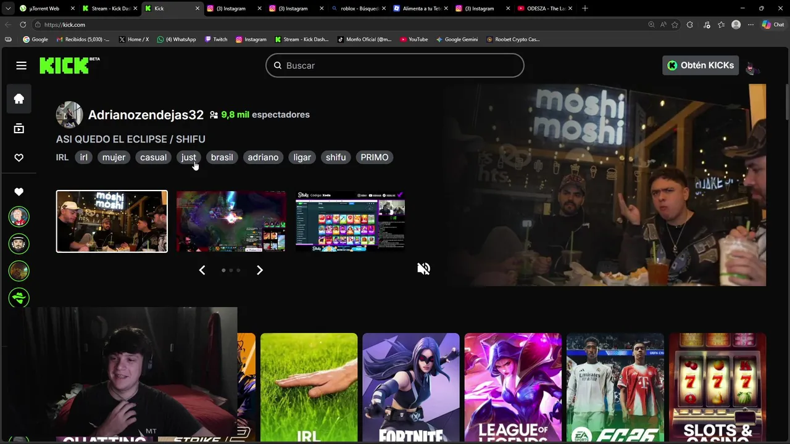
Task: Open the Browse icon in the sidebar
Action: click(19, 128)
